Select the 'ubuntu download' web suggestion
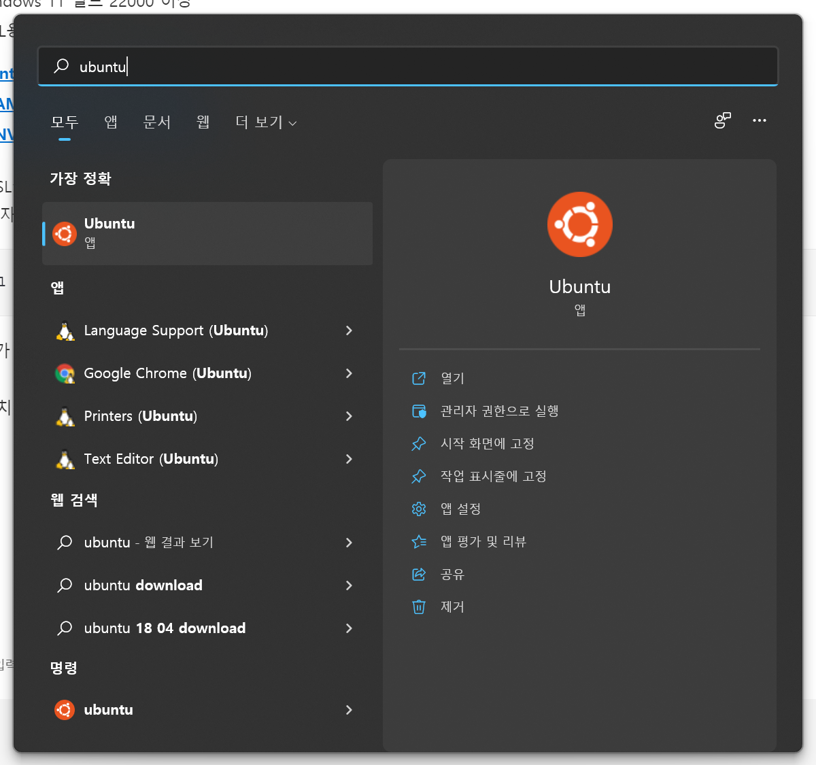This screenshot has height=765, width=816. [207, 585]
